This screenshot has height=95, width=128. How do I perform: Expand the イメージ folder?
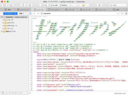pyautogui.click(x=3, y=20)
